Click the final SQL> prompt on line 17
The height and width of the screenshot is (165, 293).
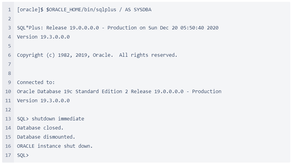coord(23,155)
